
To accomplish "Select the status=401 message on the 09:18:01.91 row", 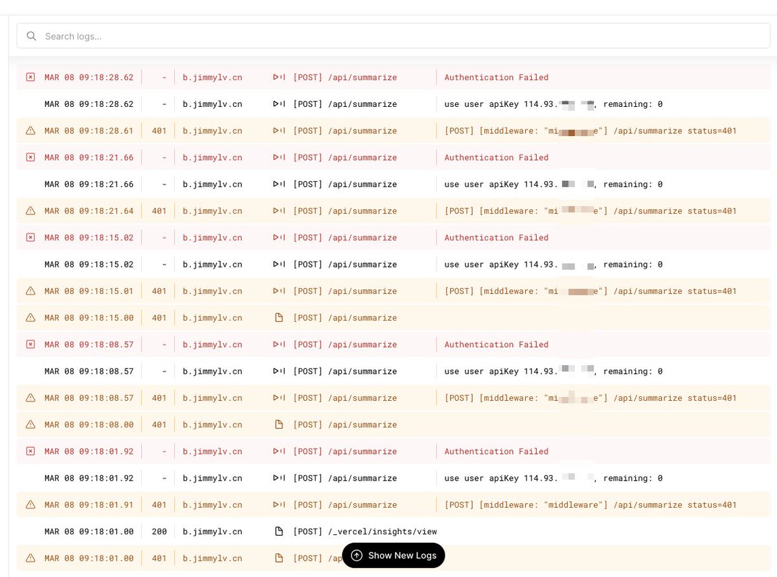I will (x=591, y=505).
